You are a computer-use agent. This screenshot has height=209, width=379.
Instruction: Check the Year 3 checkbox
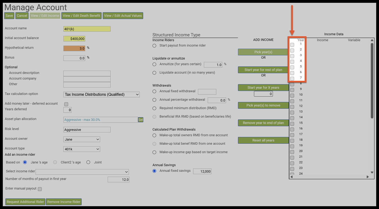292,56
